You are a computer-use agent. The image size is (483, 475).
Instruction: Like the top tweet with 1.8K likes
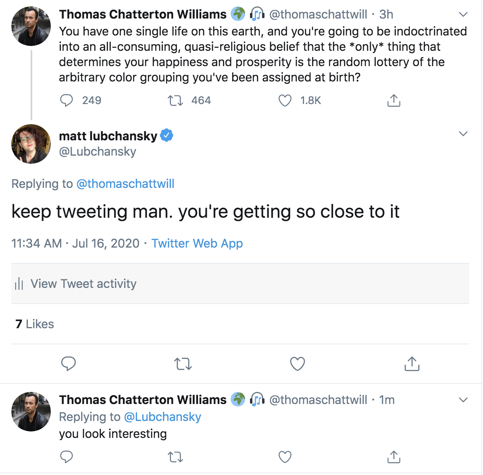tap(285, 100)
